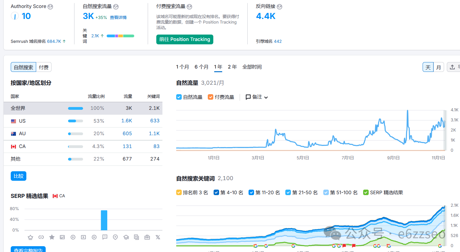Viewport: 460px width, 252px height.
Task: Click the 前往 Position Tracking button
Action: coord(184,39)
